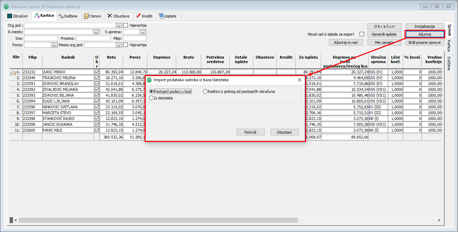Switch to the Kartica side tab

pos(449,46)
